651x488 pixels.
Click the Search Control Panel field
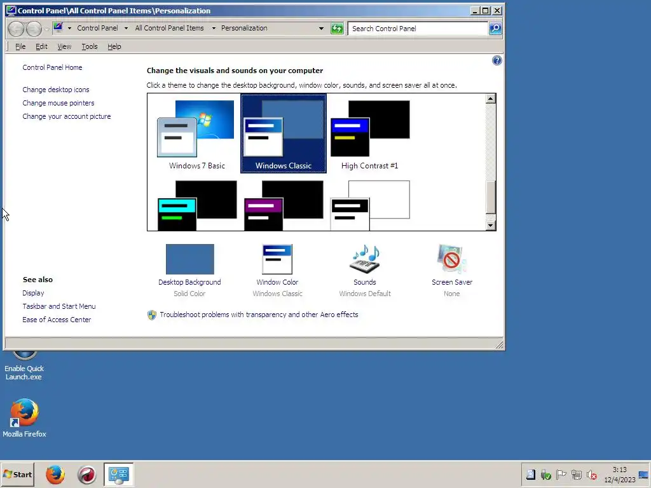click(x=417, y=29)
